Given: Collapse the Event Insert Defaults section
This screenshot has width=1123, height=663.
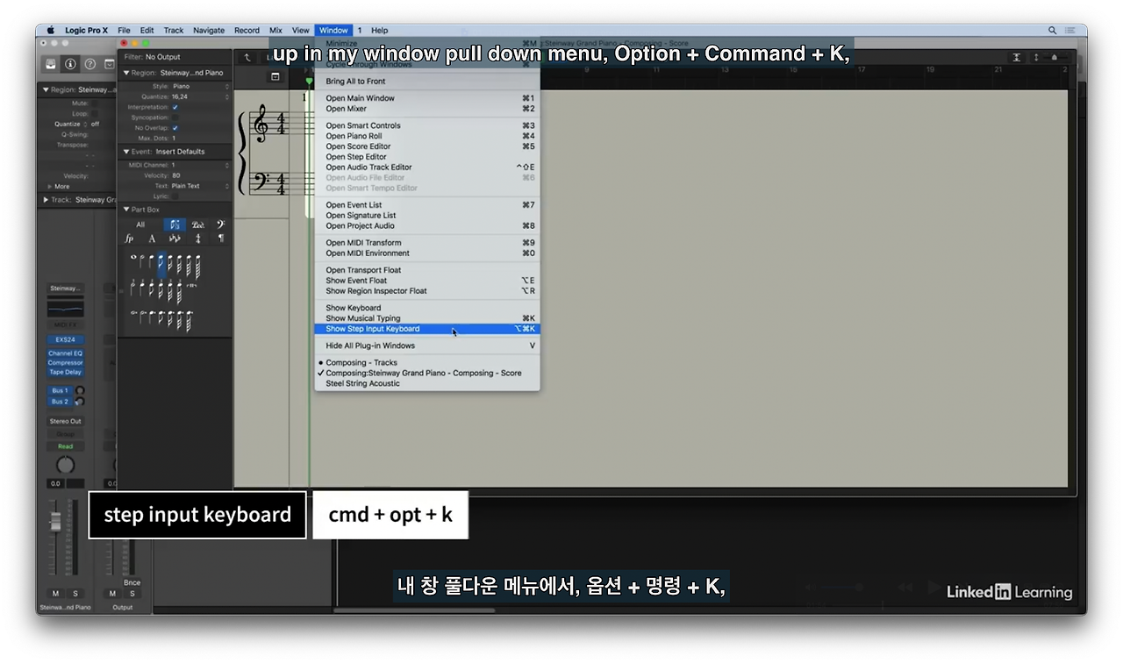Looking at the screenshot, I should (126, 152).
